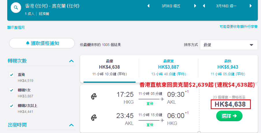Open the 排序方式 sort dropdown
The height and width of the screenshot is (133, 261).
[229, 45]
